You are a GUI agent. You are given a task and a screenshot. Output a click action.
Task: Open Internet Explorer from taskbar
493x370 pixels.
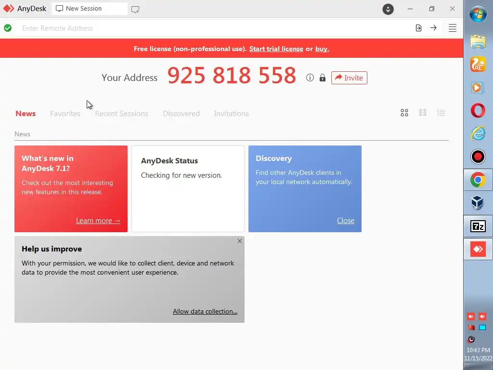(478, 133)
